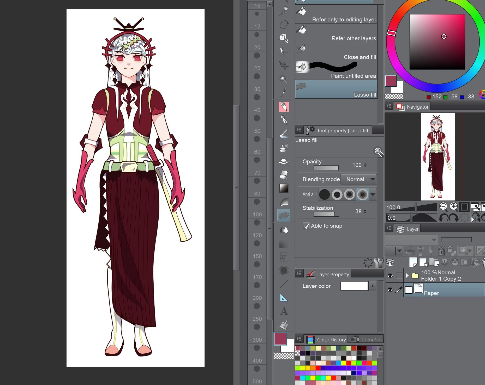Click the Move selection arrows tool
The width and height of the screenshot is (485, 385).
[x=284, y=65]
